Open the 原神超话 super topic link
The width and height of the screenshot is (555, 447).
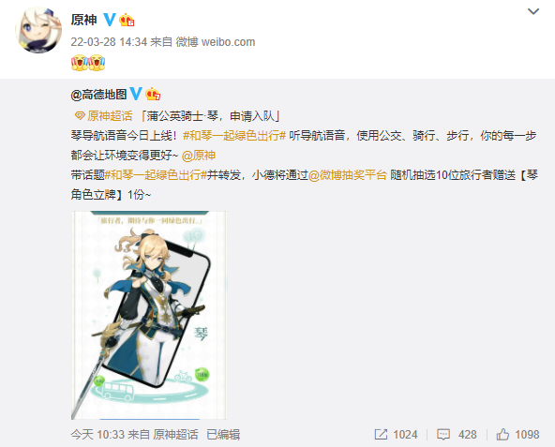[x=104, y=116]
